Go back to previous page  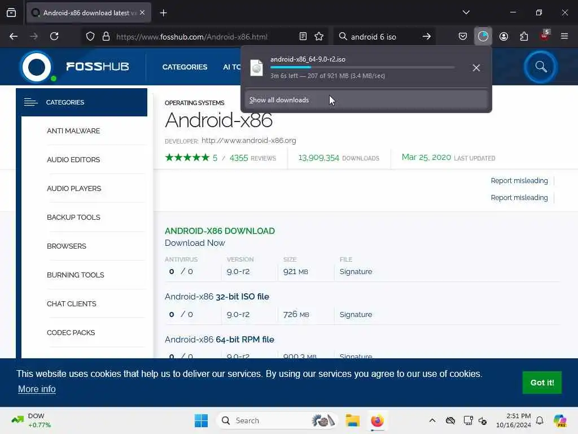[14, 37]
